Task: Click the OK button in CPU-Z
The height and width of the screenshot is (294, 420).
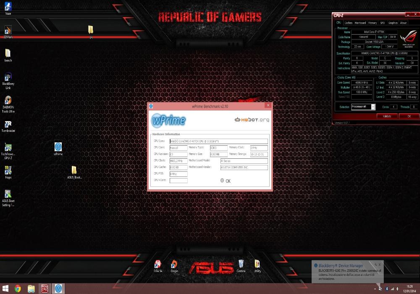Action: pos(409,116)
